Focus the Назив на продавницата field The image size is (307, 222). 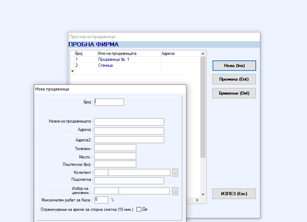(129, 122)
